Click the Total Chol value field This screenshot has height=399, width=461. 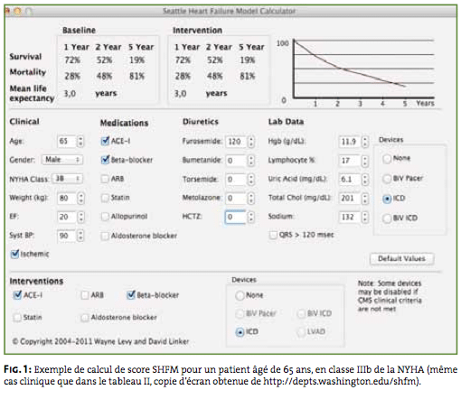tap(350, 198)
